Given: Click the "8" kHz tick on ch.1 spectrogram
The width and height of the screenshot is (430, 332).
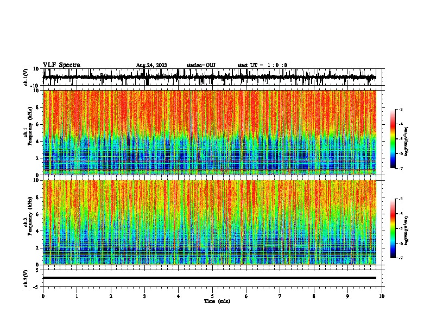Looking at the screenshot, I should click(37, 107).
